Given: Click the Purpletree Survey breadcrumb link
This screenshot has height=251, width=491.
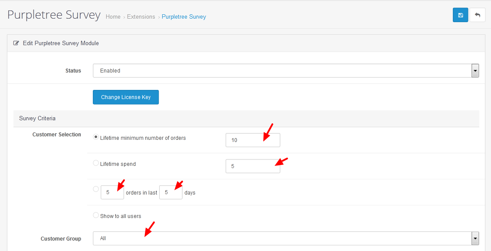Looking at the screenshot, I should click(x=184, y=17).
